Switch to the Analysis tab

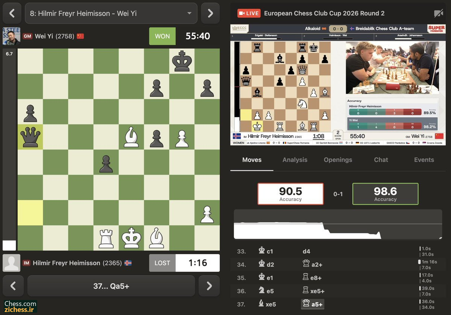(295, 160)
